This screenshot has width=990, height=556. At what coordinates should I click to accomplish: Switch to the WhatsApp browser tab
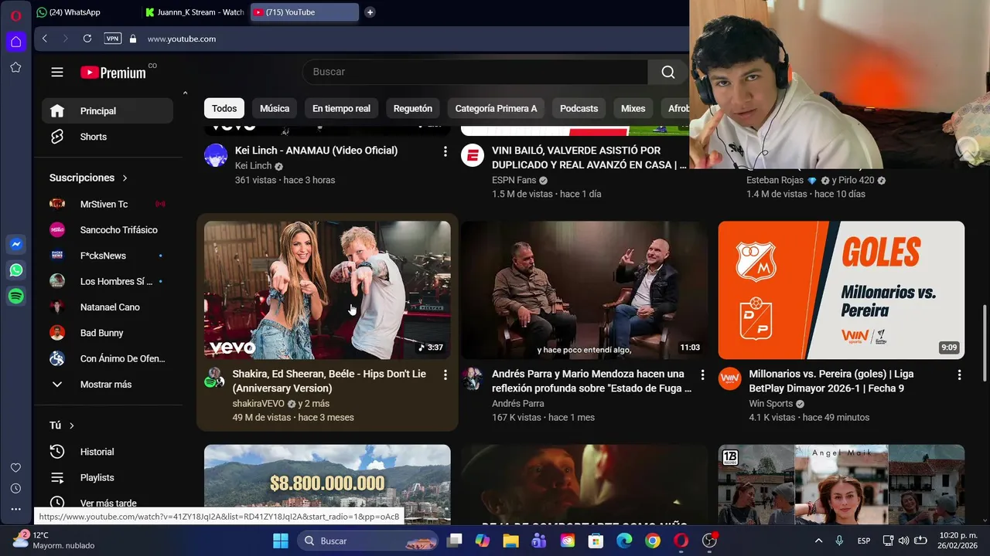[x=84, y=12]
